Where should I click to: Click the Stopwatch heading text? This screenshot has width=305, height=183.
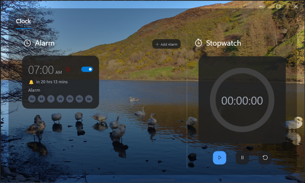point(224,43)
